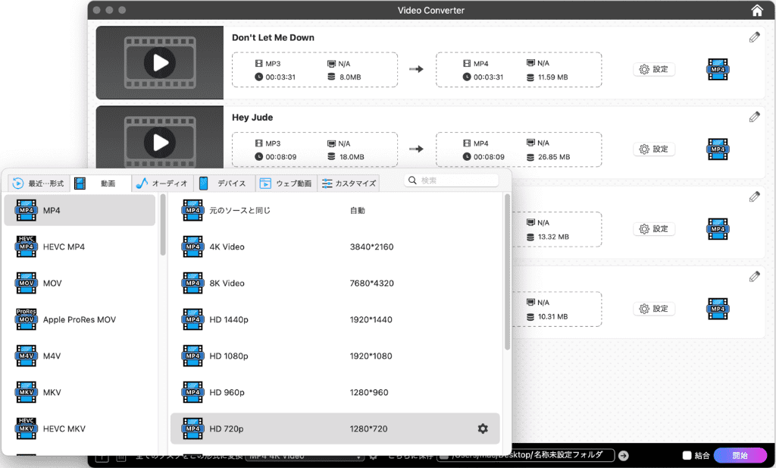Screen dimensions: 776x468
Task: Open gear settings for HD 720p preset
Action: click(x=483, y=429)
